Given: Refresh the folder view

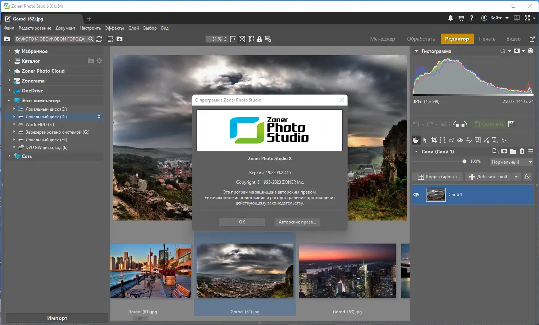Looking at the screenshot, I should pos(99,39).
